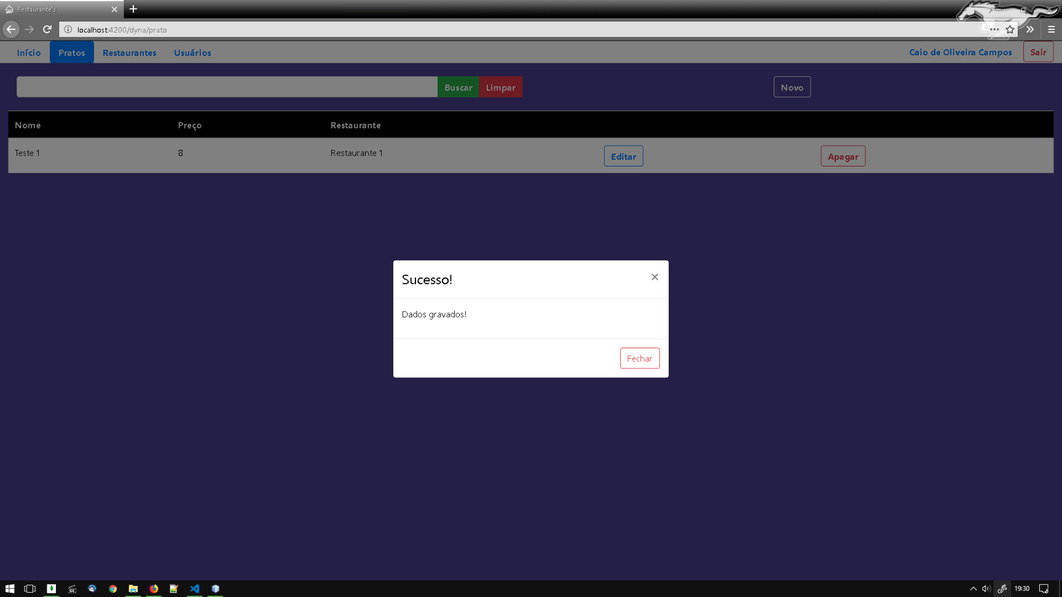The image size is (1062, 597).
Task: Reload the page with the refresh icon
Action: (47, 29)
